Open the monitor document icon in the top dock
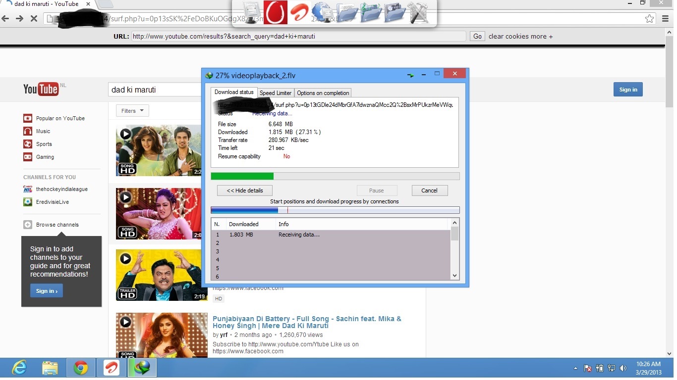Screen dimensions: 677x380 point(252,13)
